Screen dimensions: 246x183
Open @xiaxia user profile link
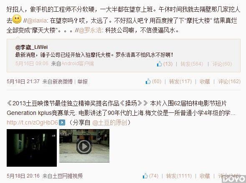(x=37, y=20)
